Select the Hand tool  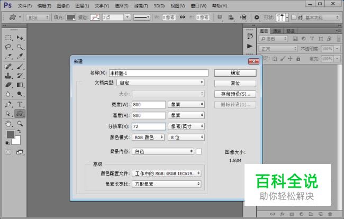(x=8, y=124)
